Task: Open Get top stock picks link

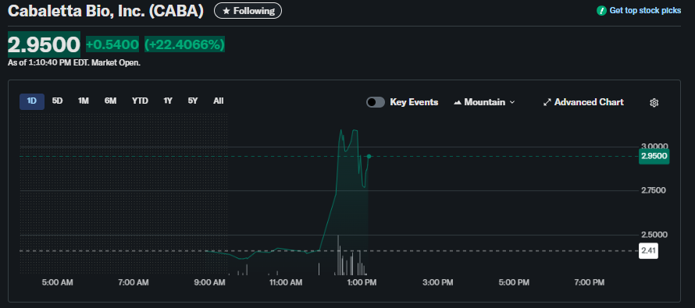Action: coord(645,11)
